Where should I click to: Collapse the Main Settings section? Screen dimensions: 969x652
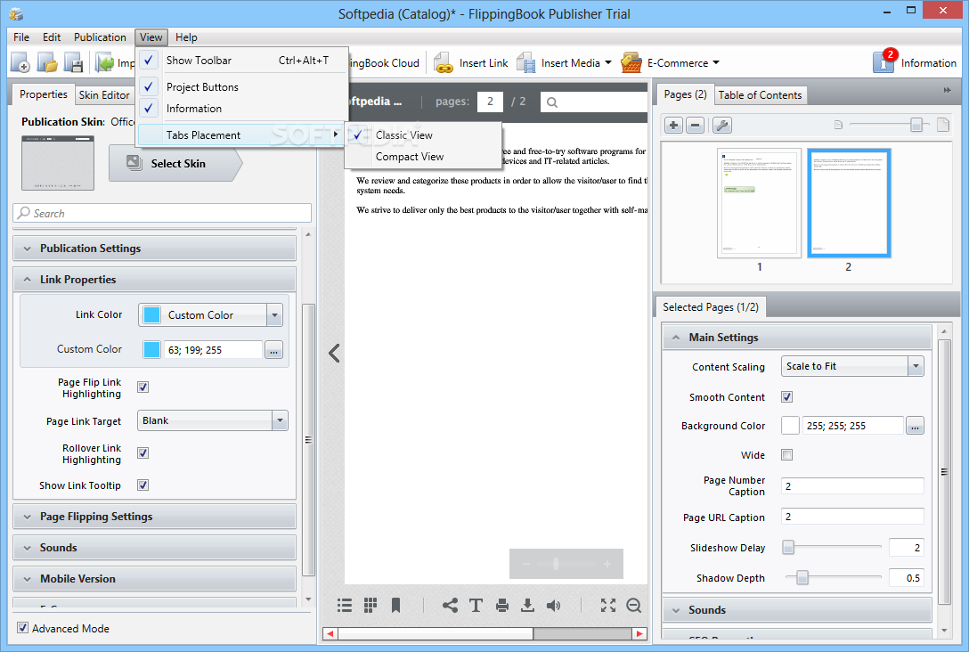796,337
